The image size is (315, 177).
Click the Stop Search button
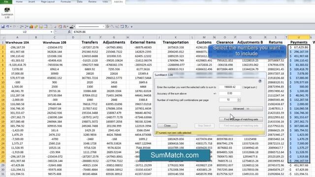(x=205, y=126)
